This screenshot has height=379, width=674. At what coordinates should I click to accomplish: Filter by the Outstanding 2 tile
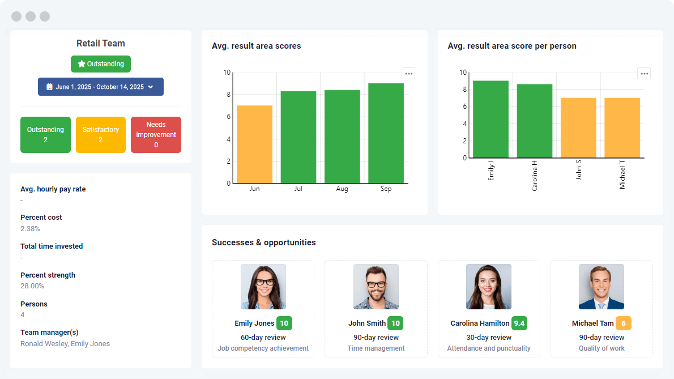click(45, 135)
